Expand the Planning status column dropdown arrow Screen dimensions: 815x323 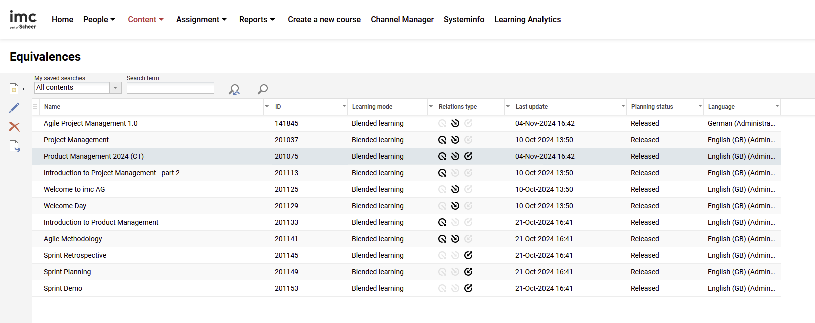click(700, 106)
